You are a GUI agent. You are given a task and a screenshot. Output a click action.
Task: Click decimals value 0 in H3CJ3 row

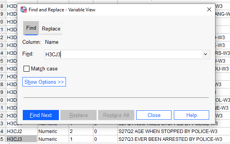point(105,139)
